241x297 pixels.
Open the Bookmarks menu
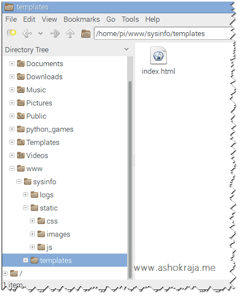tap(82, 19)
